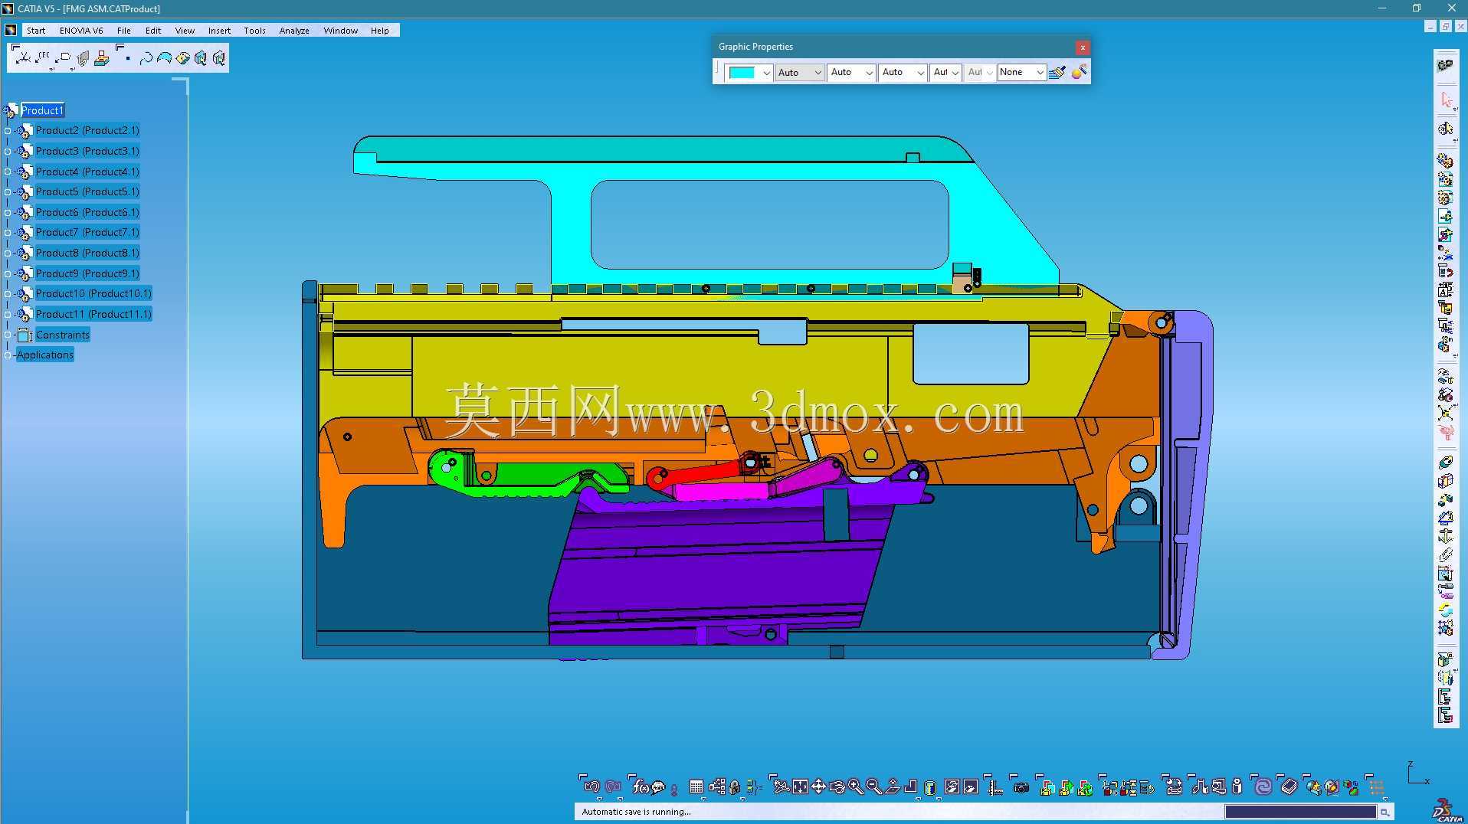Click the Undo icon in bottom toolbar
1468x824 pixels.
coord(591,786)
